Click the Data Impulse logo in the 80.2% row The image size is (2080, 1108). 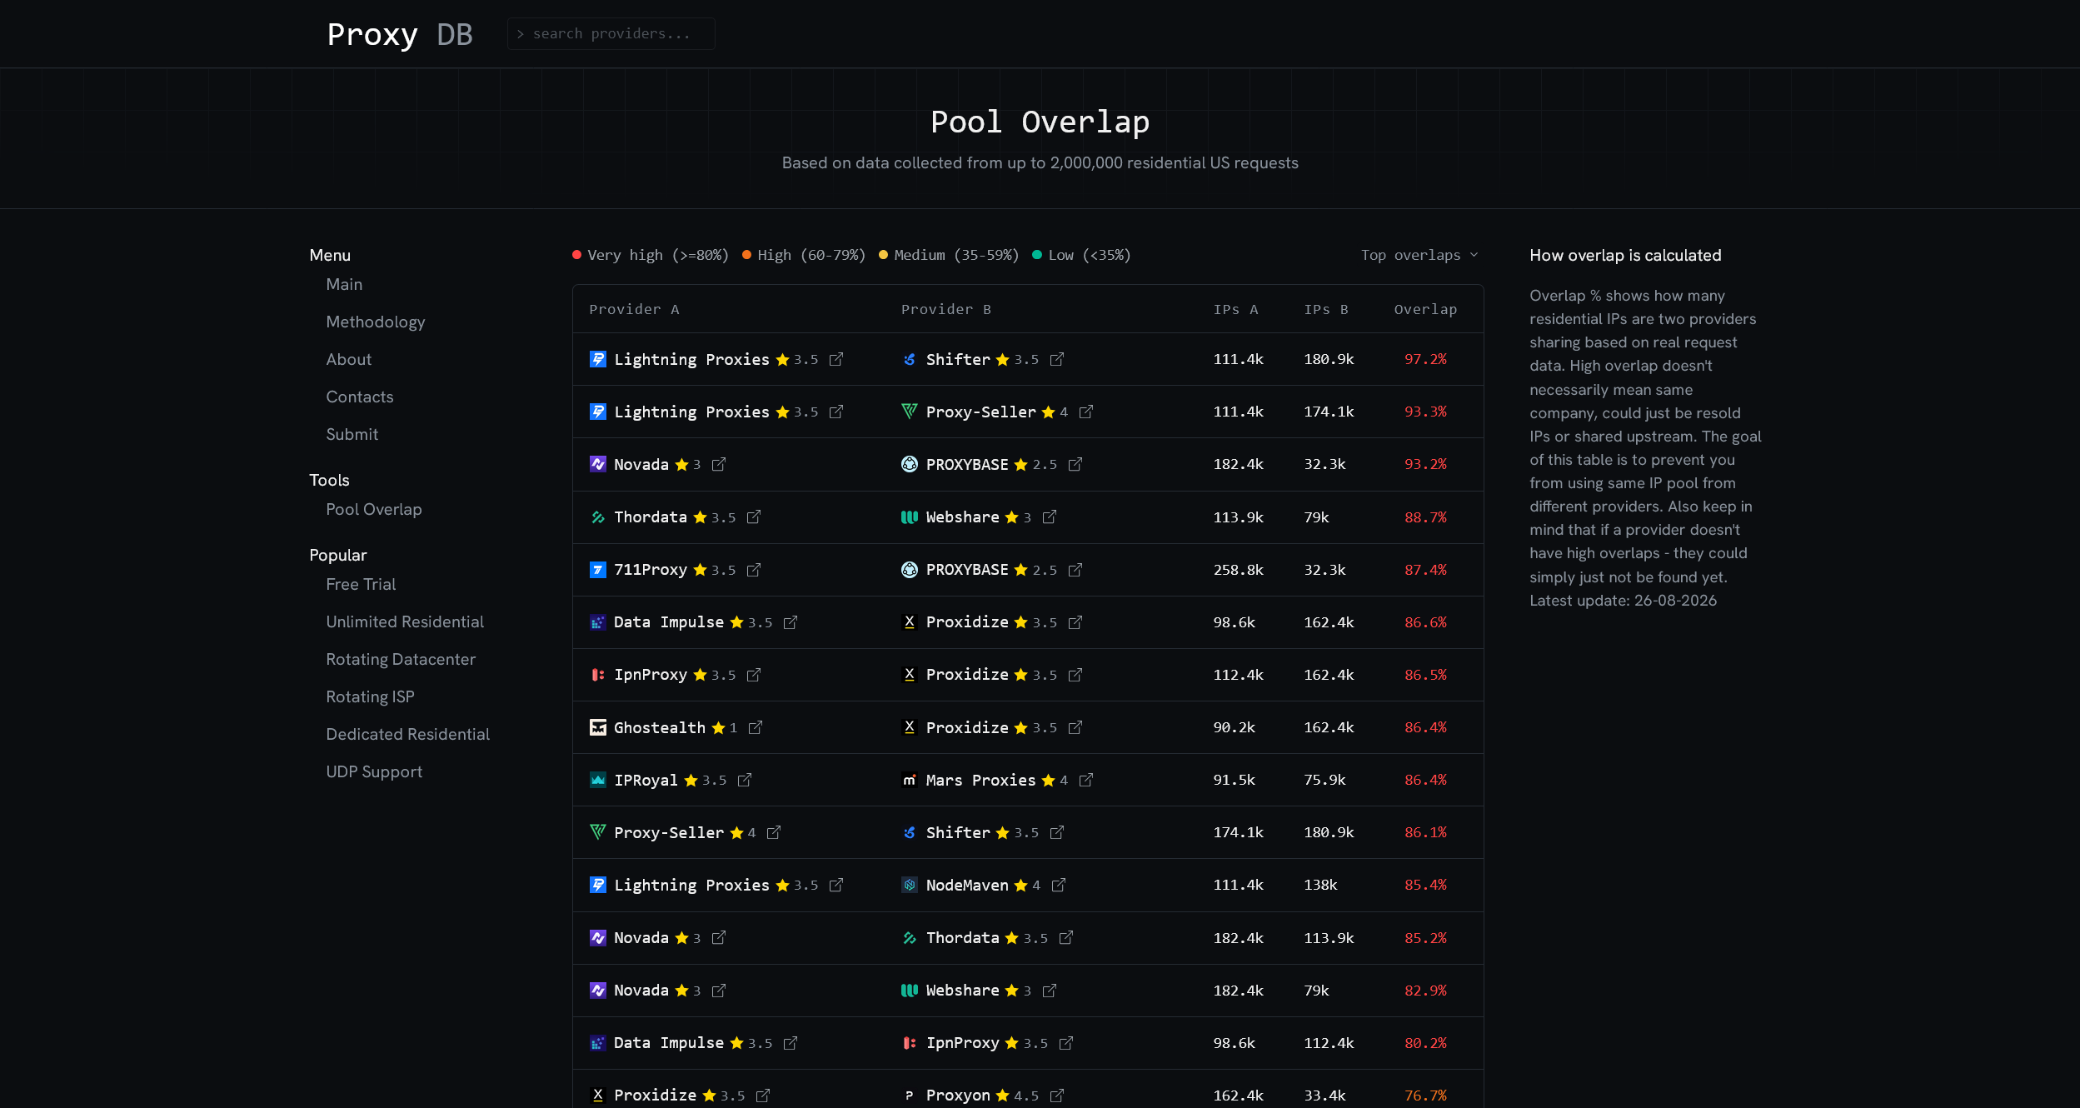coord(598,1042)
